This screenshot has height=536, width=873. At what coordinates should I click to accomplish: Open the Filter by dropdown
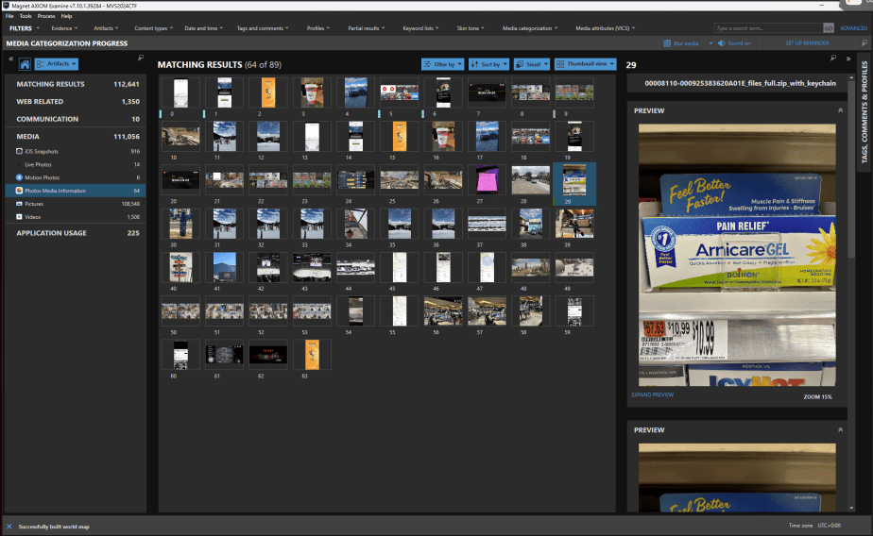442,64
